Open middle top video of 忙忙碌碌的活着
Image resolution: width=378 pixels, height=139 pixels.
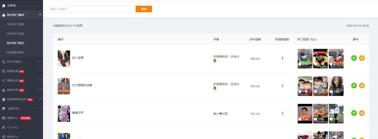(x=321, y=86)
